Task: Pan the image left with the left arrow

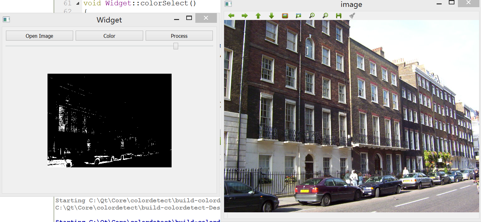Action: 231,16
